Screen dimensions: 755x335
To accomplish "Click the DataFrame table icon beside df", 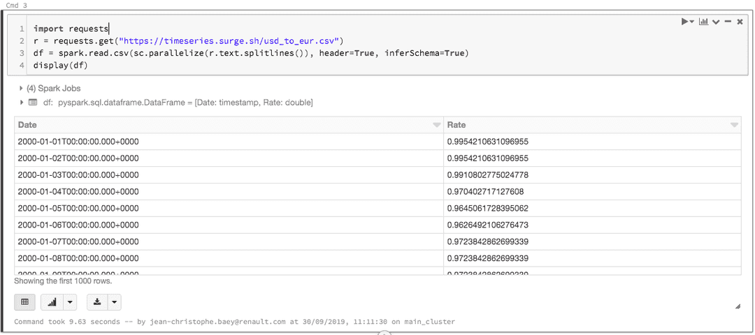I will (32, 103).
